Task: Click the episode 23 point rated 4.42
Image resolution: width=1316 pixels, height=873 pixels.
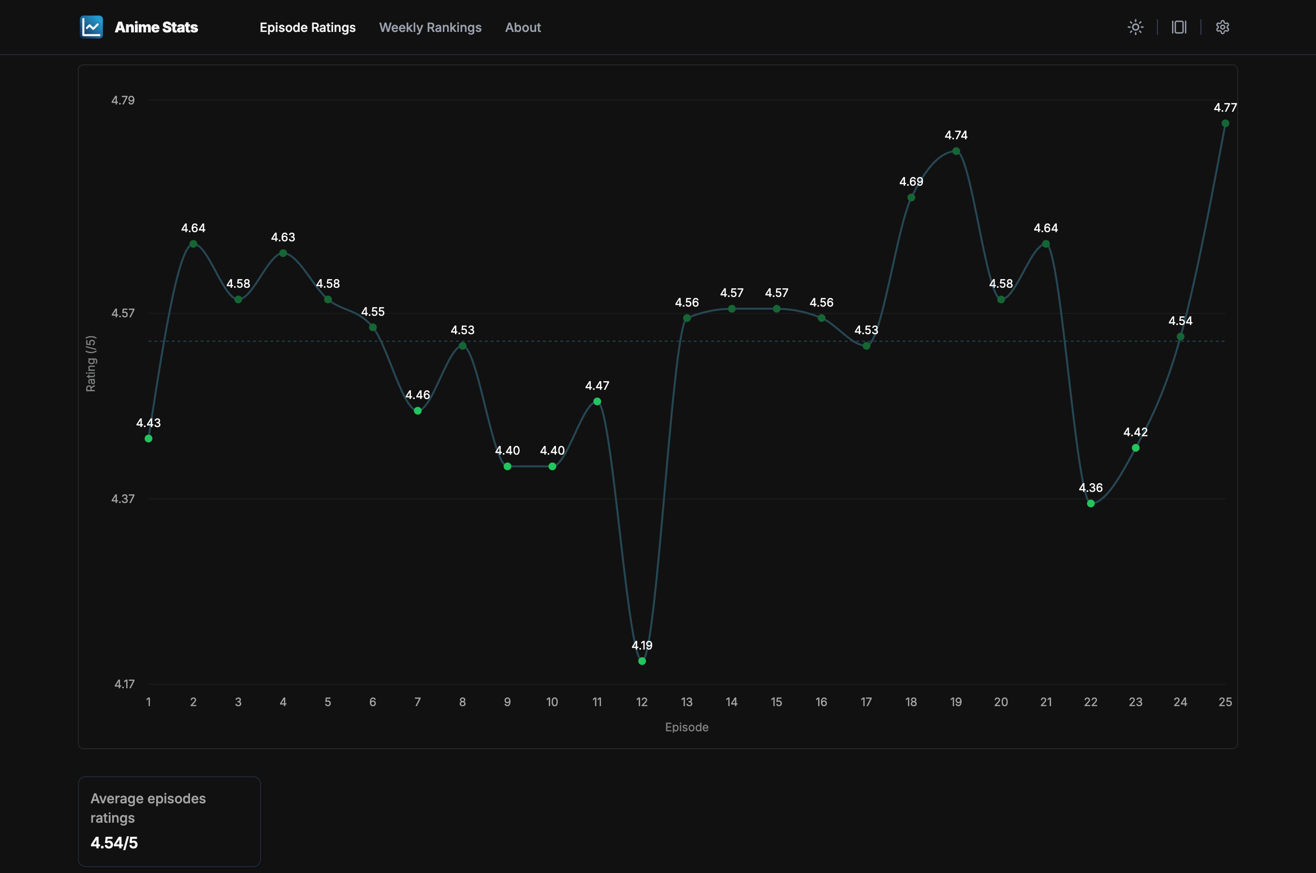Action: (x=1135, y=448)
